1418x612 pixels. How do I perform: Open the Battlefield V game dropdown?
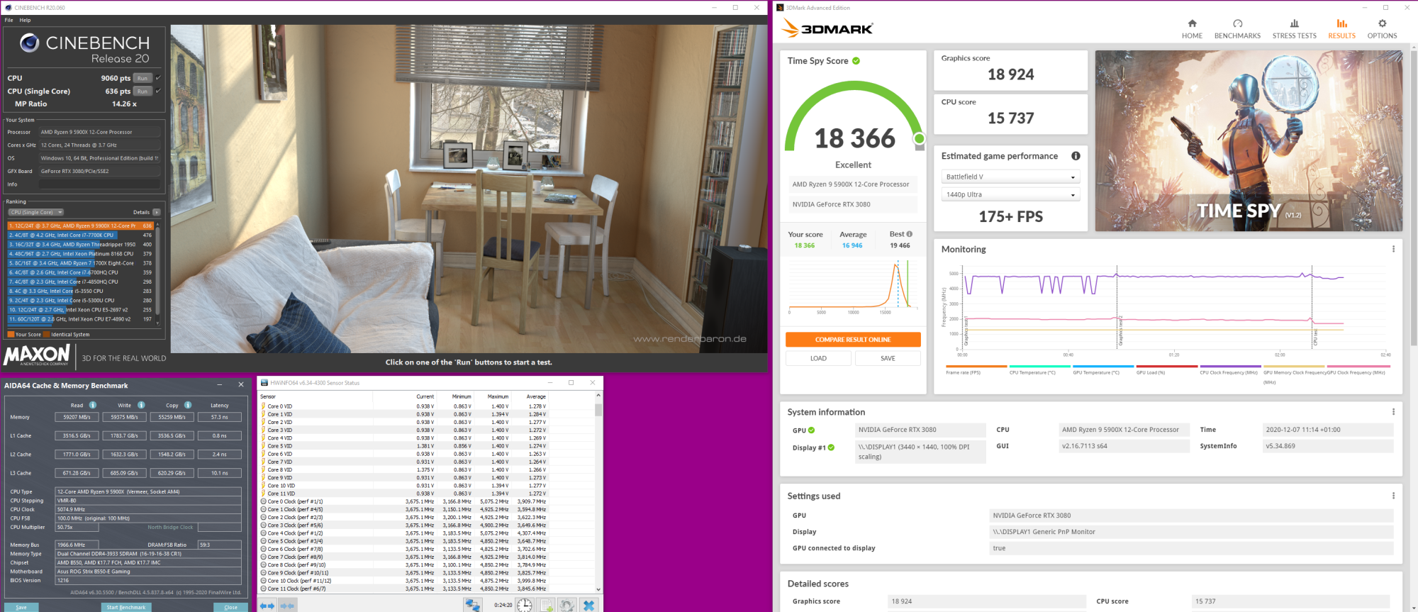[1010, 177]
